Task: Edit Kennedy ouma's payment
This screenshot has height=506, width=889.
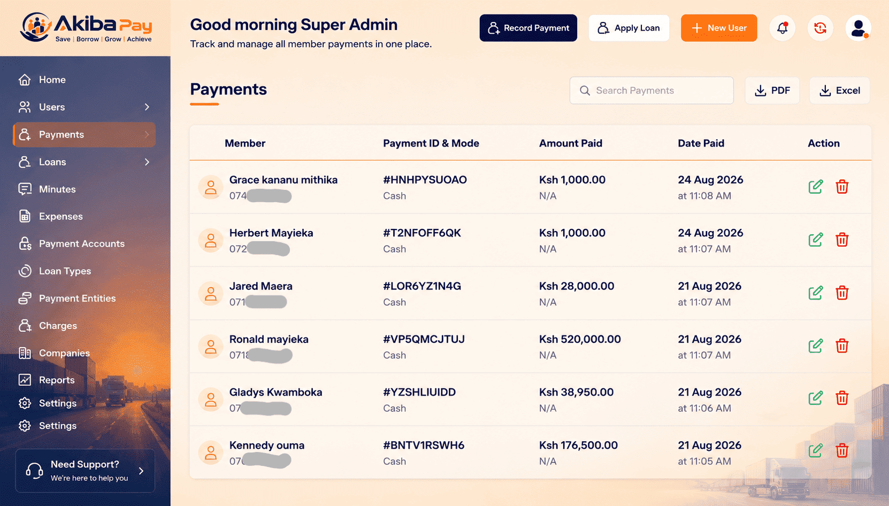Action: pos(815,450)
